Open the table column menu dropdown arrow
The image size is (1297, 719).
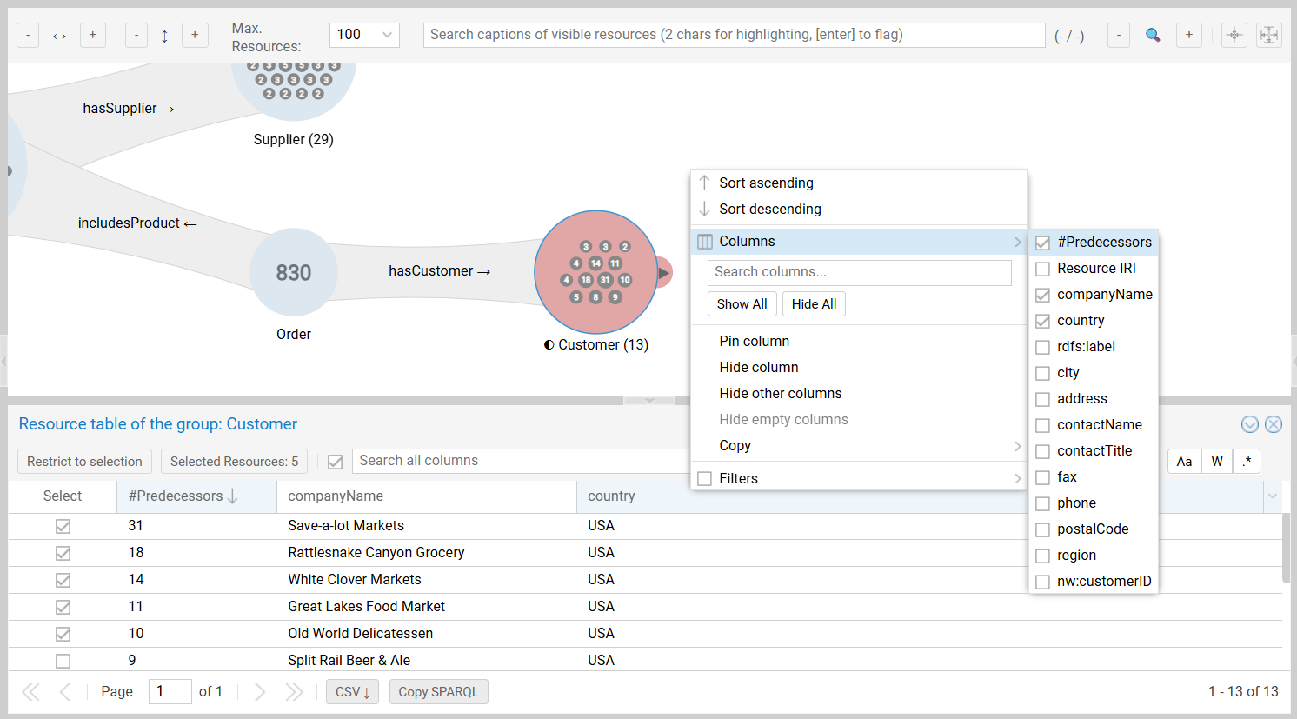click(x=1273, y=496)
